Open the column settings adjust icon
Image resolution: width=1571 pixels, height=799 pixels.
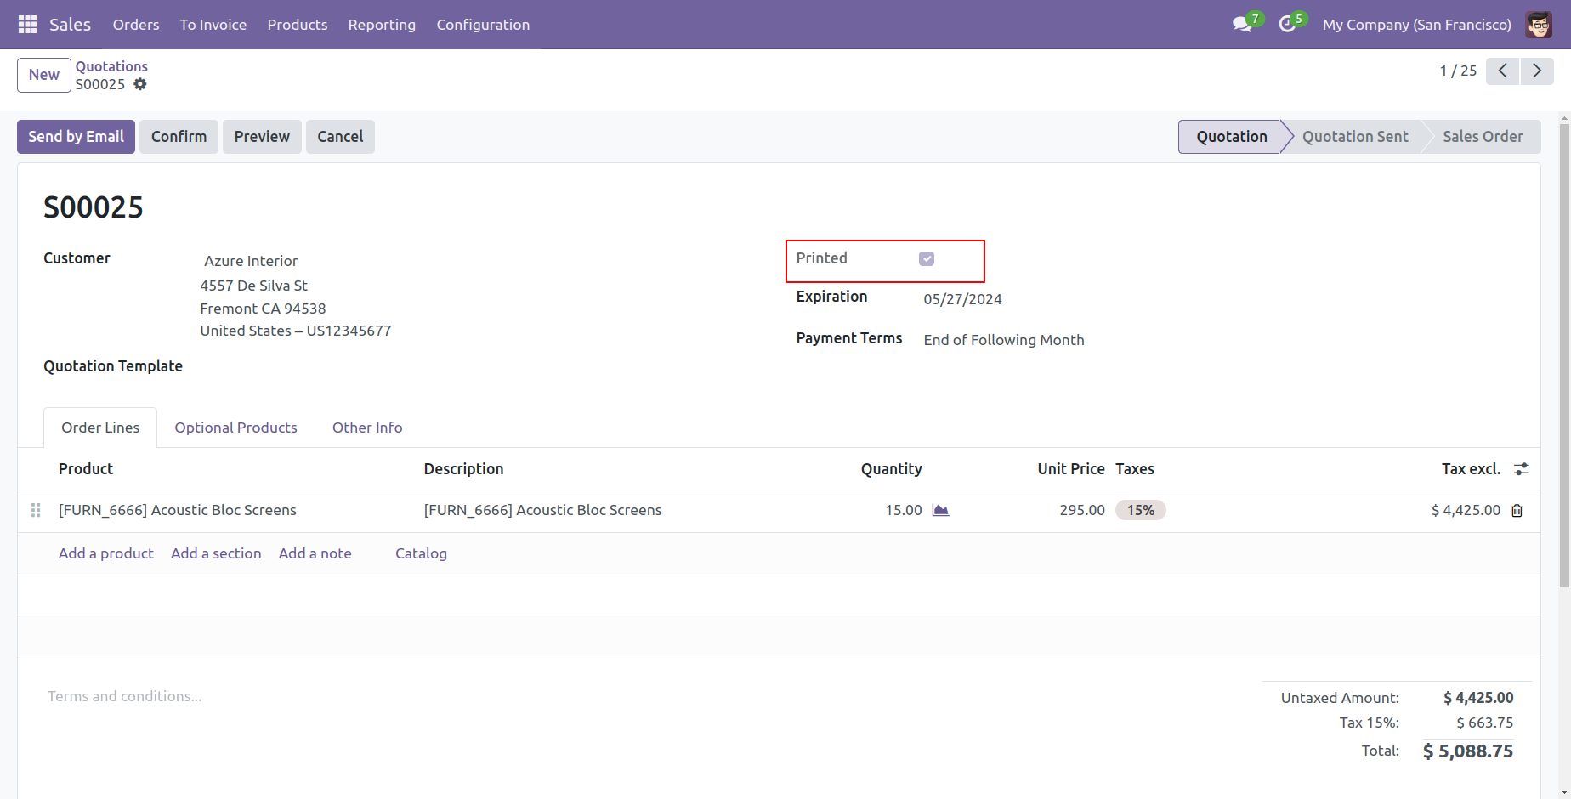click(1522, 469)
